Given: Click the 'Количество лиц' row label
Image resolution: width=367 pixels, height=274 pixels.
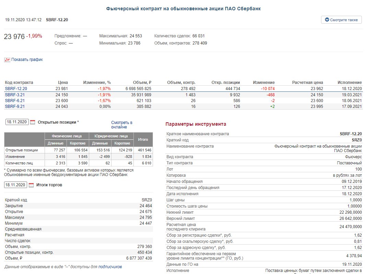Looking at the screenshot, I should (19, 163).
